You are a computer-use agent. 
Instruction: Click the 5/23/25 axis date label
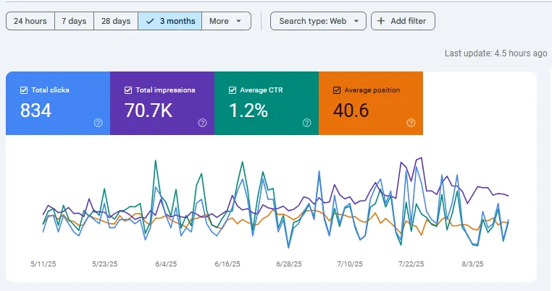tap(105, 264)
